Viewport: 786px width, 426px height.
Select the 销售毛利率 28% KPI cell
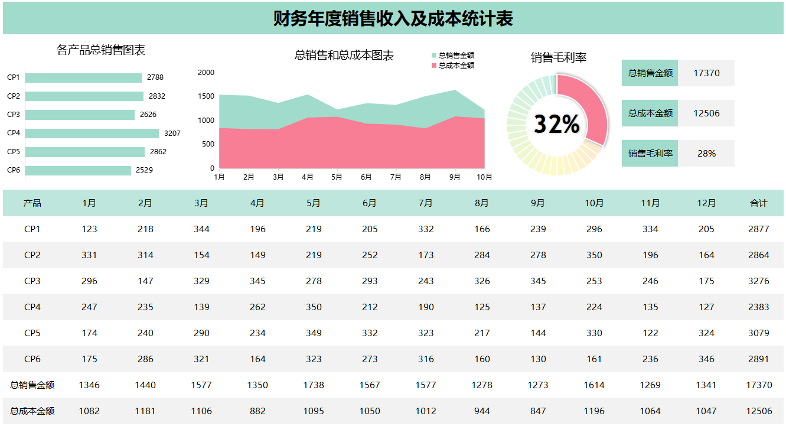click(707, 153)
